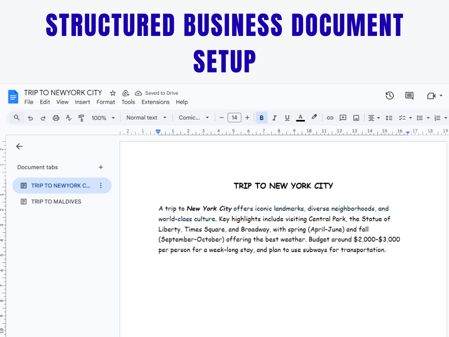Image resolution: width=449 pixels, height=337 pixels.
Task: Star the document TRIP TO NEWYORK CITY
Action: (x=113, y=93)
